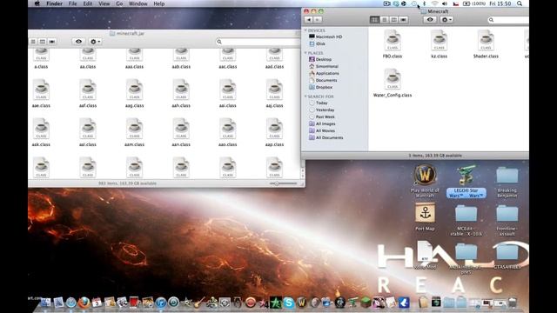This screenshot has height=313, width=557.
Task: Select aae.class in minecraft.jar window
Action: (41, 93)
